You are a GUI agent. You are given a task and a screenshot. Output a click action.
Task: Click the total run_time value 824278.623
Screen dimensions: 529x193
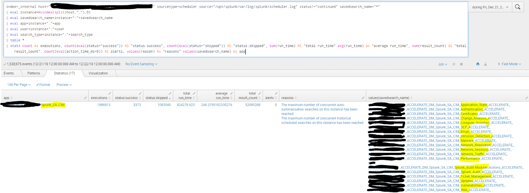[186, 105]
